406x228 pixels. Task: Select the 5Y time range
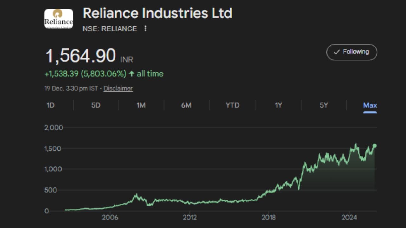(x=324, y=105)
